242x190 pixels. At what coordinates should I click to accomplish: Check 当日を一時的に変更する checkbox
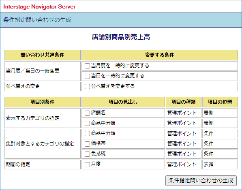coord(87,76)
